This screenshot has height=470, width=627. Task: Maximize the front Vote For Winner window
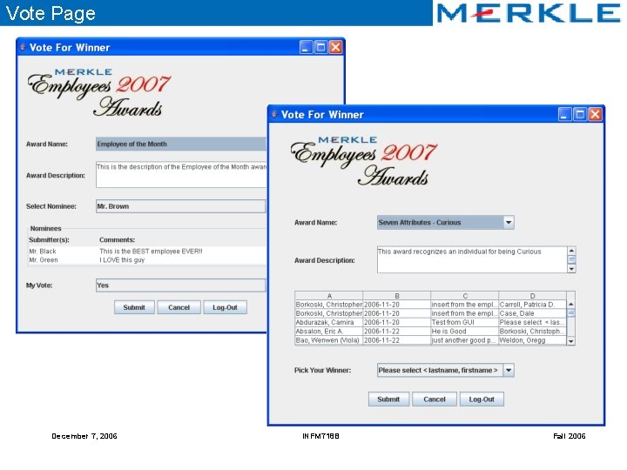tap(580, 115)
